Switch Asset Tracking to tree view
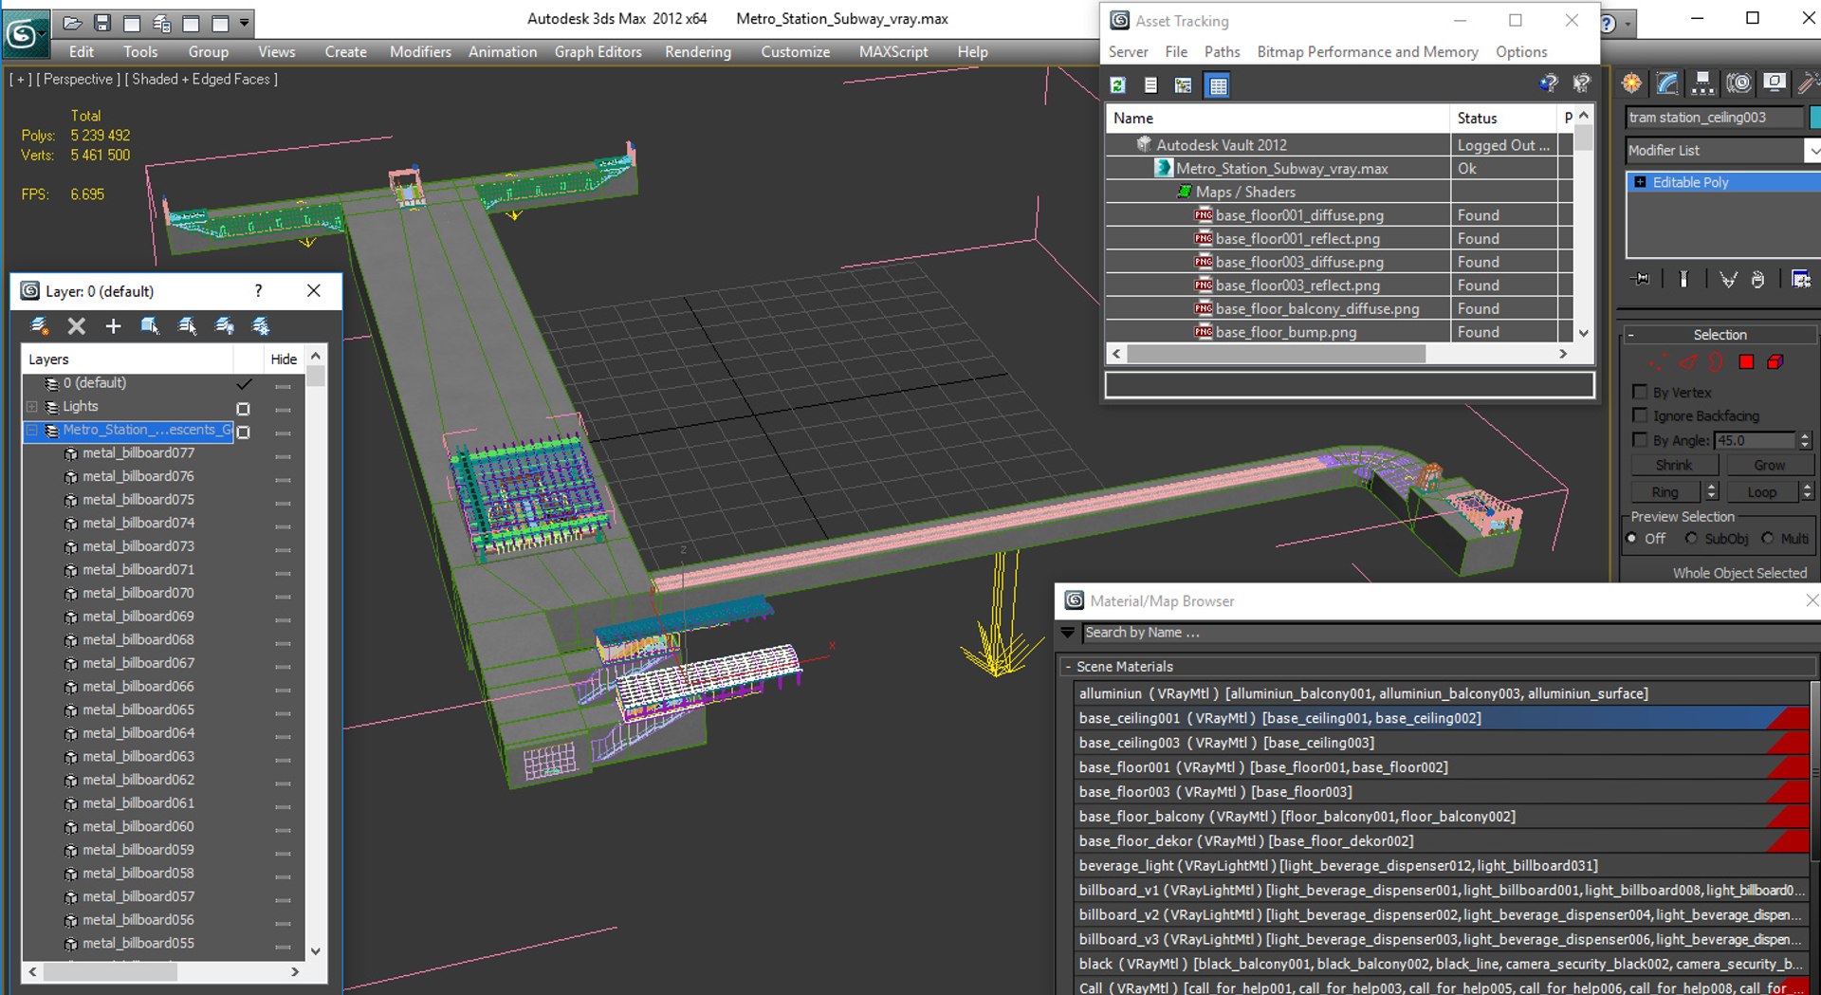The image size is (1821, 995). tap(1183, 85)
